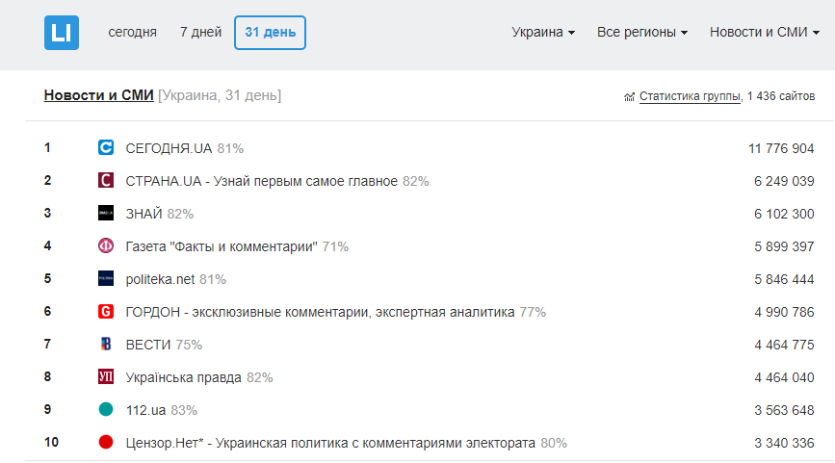Open the Новости и СМИ category dropdown
This screenshot has width=835, height=463.
tap(765, 32)
